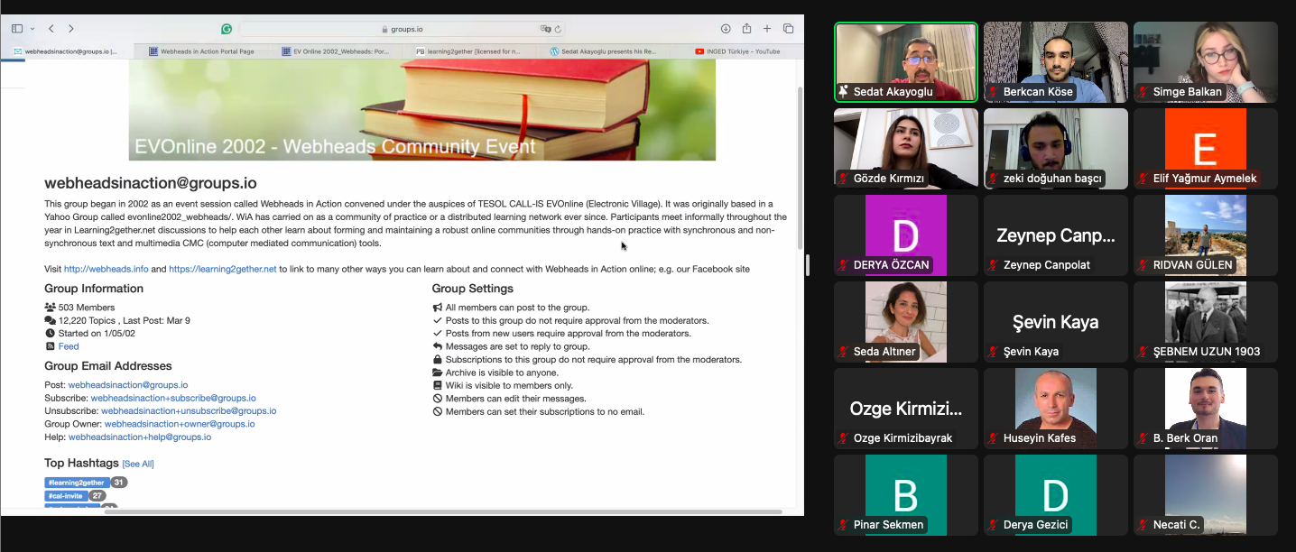Viewport: 1296px width, 552px height.
Task: Click the reply arrow icon in Group Settings
Action: coord(438,346)
